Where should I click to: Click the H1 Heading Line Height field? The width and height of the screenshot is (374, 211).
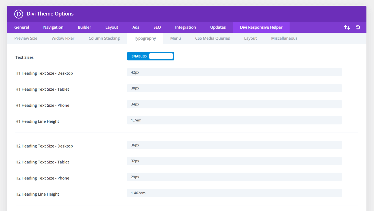(234, 120)
